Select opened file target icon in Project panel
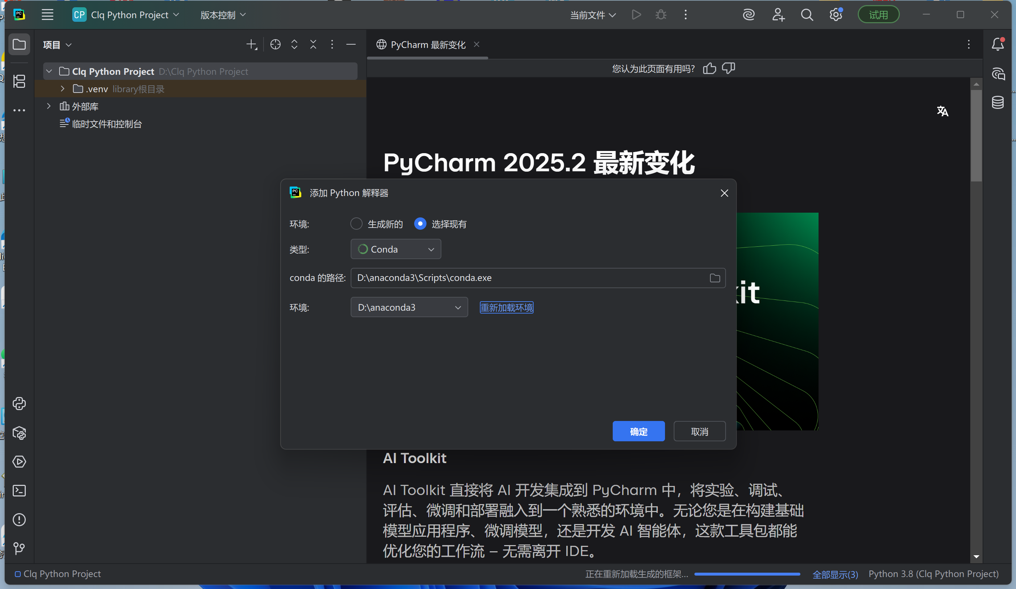This screenshot has width=1016, height=589. [x=276, y=44]
